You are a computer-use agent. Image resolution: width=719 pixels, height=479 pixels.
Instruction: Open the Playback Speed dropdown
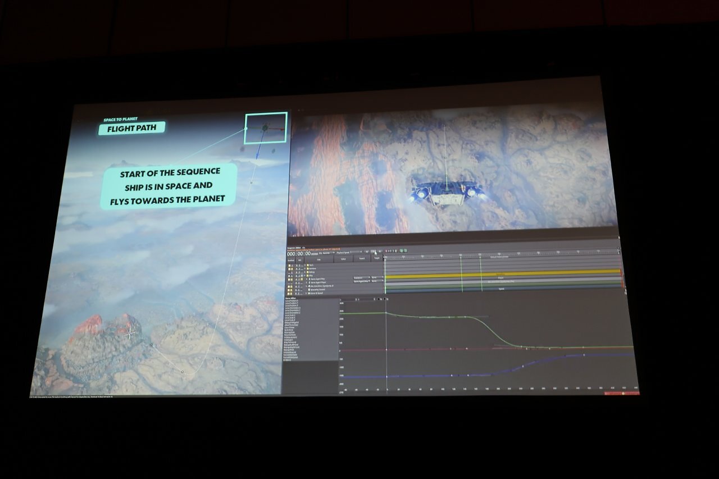coord(348,252)
